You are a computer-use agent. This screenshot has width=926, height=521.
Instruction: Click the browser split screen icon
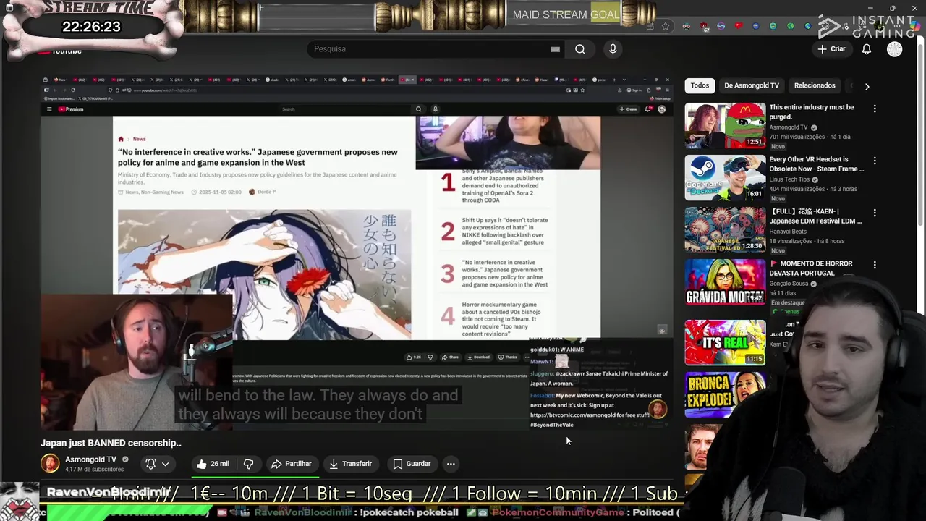650,26
